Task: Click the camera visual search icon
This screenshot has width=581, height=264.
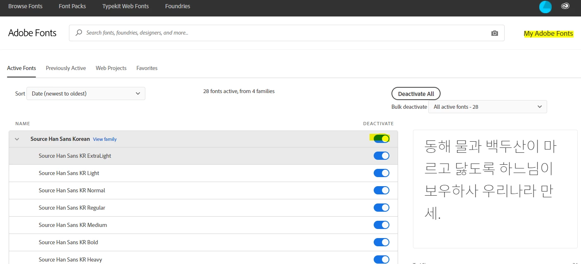Action: click(495, 33)
